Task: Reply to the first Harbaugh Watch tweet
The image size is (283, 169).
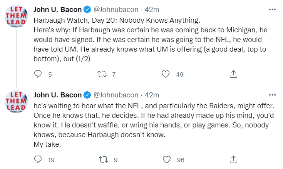Action: [38, 74]
